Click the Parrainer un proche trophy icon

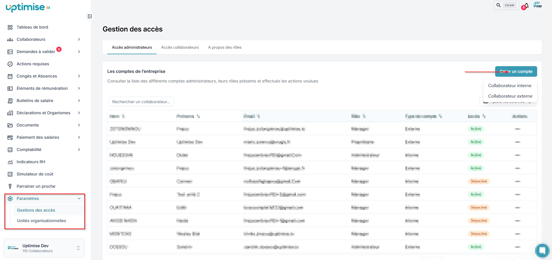(10, 186)
